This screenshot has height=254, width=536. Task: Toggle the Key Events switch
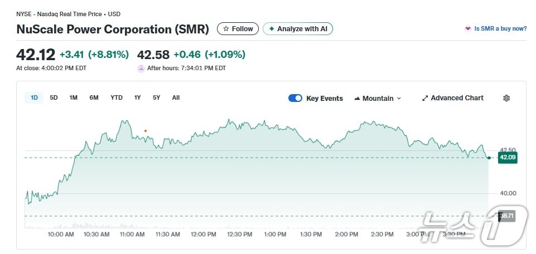coord(295,98)
